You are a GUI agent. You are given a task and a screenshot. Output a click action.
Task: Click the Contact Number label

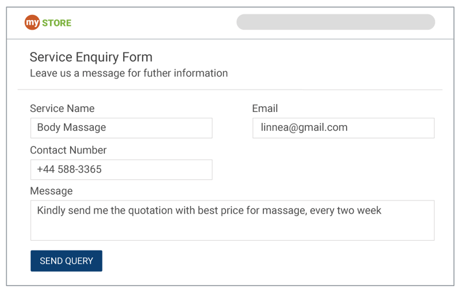(68, 150)
